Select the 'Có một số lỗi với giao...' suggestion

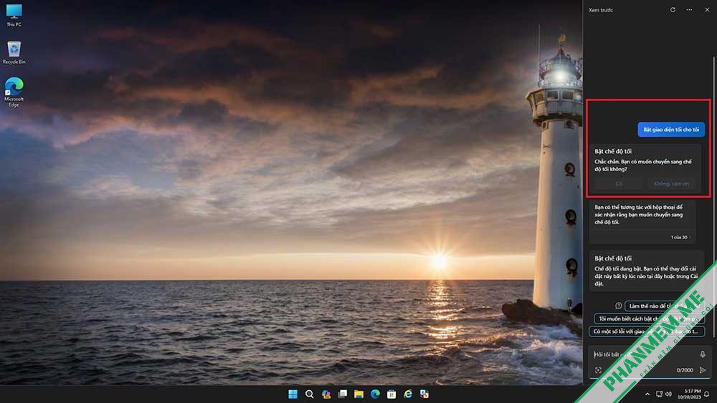click(647, 331)
